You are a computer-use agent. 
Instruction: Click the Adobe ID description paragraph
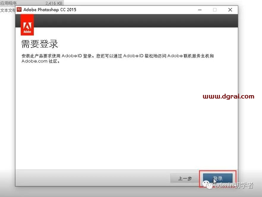118,58
